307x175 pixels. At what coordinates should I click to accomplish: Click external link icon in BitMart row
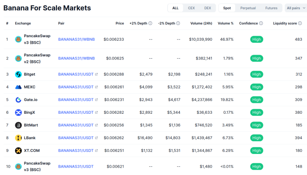[x=96, y=125]
